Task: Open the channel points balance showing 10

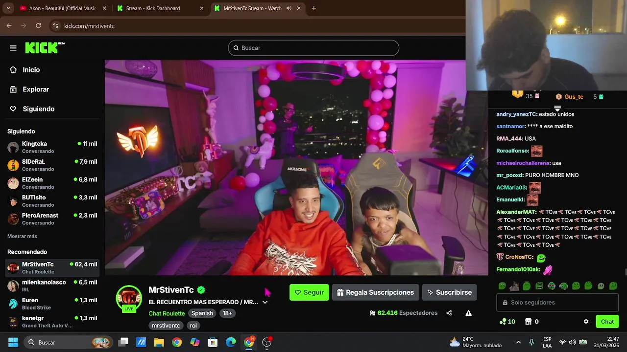Action: [x=507, y=322]
